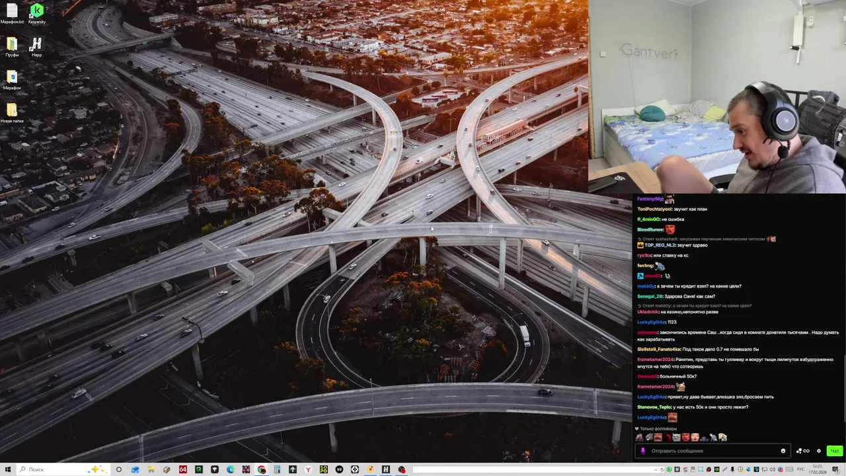The width and height of the screenshot is (846, 476).
Task: Open the Calculator icon on the taskbar
Action: coord(277,469)
